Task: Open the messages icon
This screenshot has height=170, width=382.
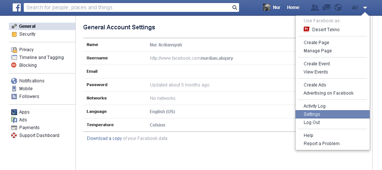Action: pyautogui.click(x=326, y=7)
